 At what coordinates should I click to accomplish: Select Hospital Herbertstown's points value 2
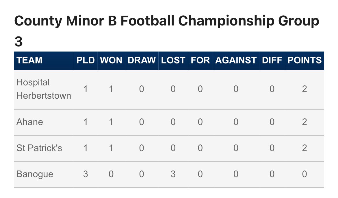tap(304, 89)
